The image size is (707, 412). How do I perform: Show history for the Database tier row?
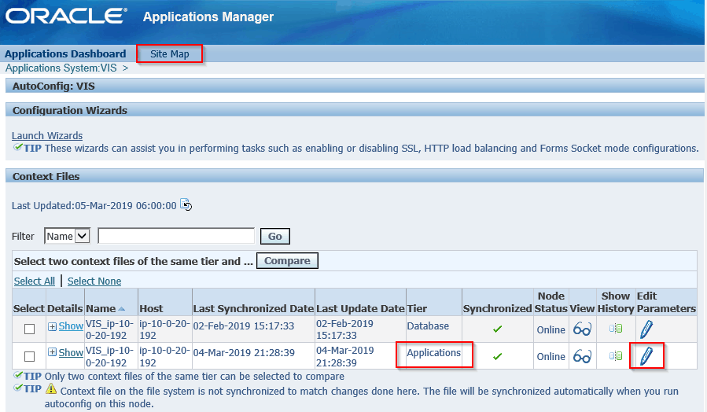[x=616, y=329]
